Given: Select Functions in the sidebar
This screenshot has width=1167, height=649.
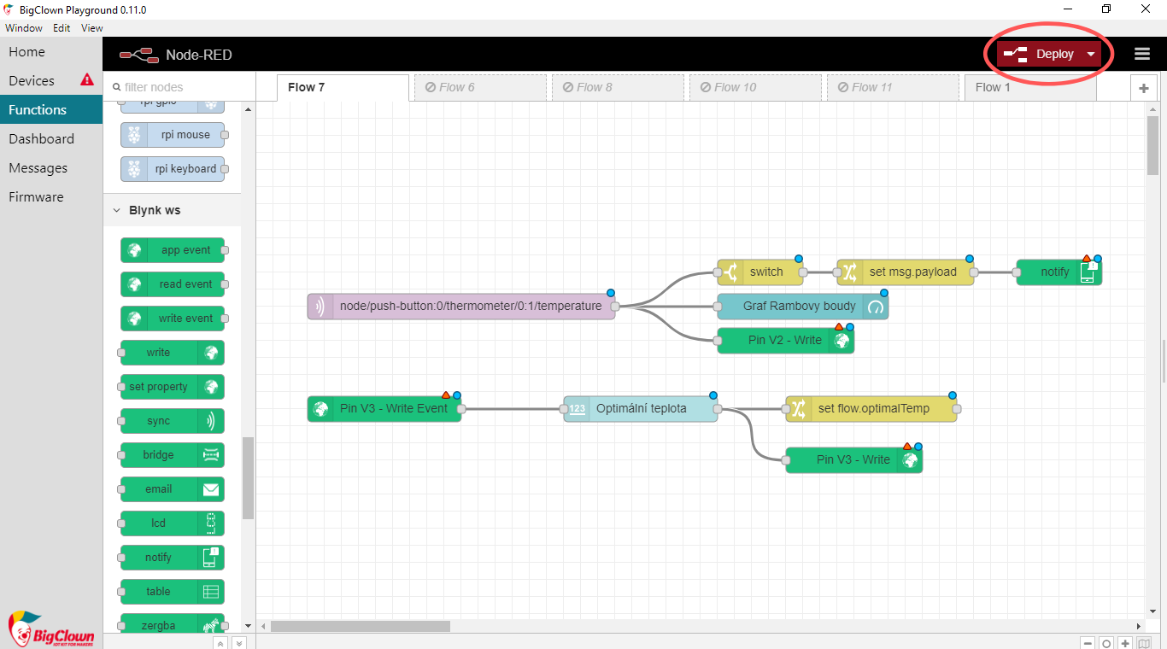Looking at the screenshot, I should 51,109.
